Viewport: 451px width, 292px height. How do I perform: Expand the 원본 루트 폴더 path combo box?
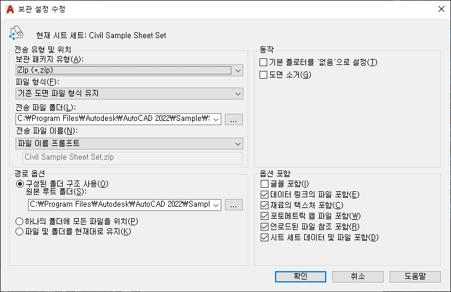tap(216, 205)
